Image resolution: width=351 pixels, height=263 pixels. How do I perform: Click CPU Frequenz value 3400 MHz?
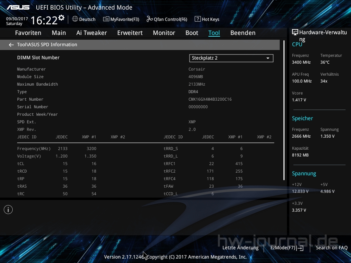[301, 62]
